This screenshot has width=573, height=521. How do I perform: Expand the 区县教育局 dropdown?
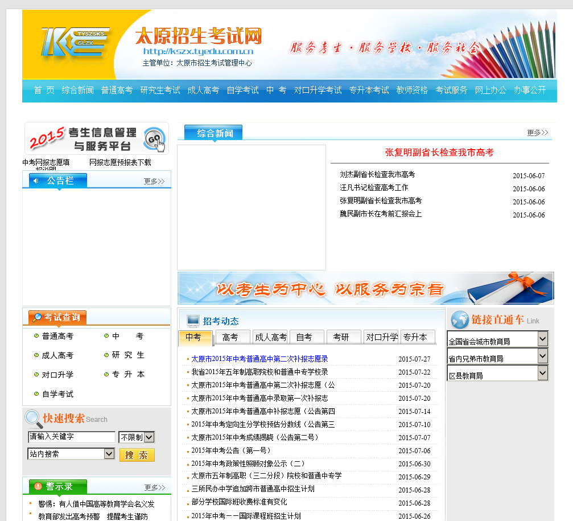[497, 374]
